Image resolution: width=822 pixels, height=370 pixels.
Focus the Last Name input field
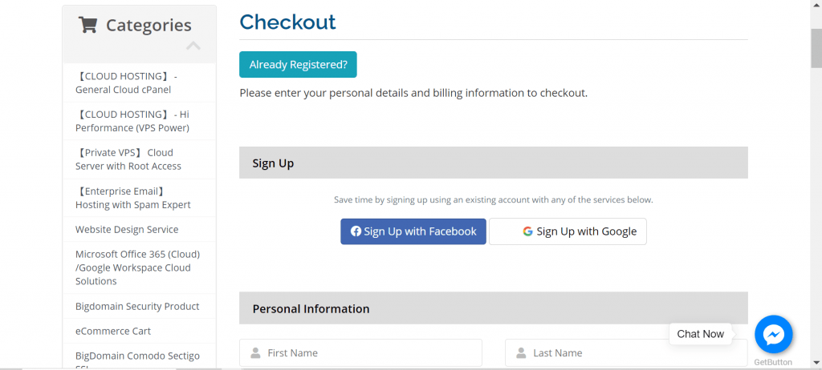pos(626,352)
